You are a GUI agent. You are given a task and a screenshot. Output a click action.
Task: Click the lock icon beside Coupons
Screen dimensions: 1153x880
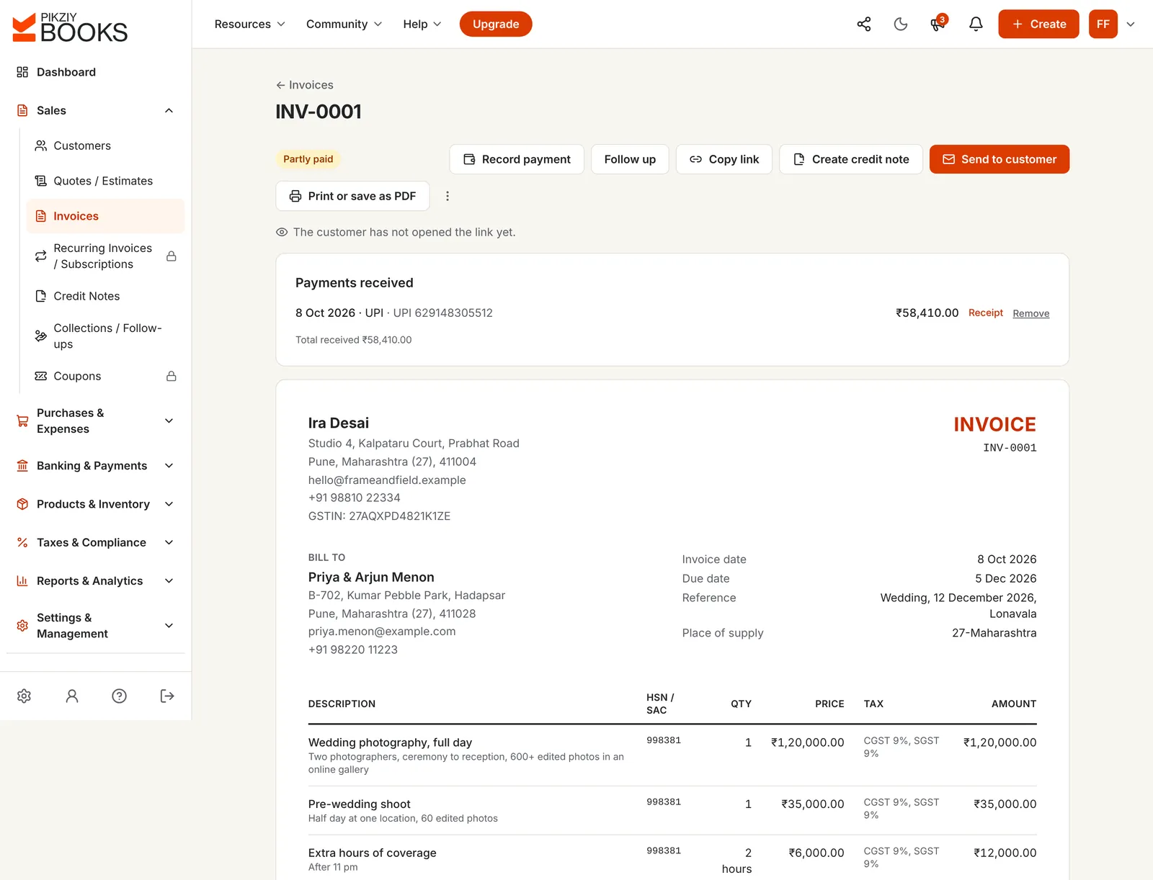click(x=172, y=376)
